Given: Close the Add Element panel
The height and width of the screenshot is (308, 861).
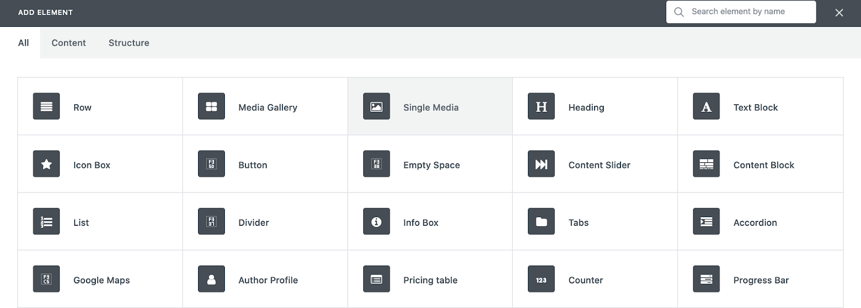Looking at the screenshot, I should point(839,12).
